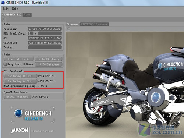Enable Keep Best CB Score checkbox
The image size is (184, 138).
click(x=5, y=64)
